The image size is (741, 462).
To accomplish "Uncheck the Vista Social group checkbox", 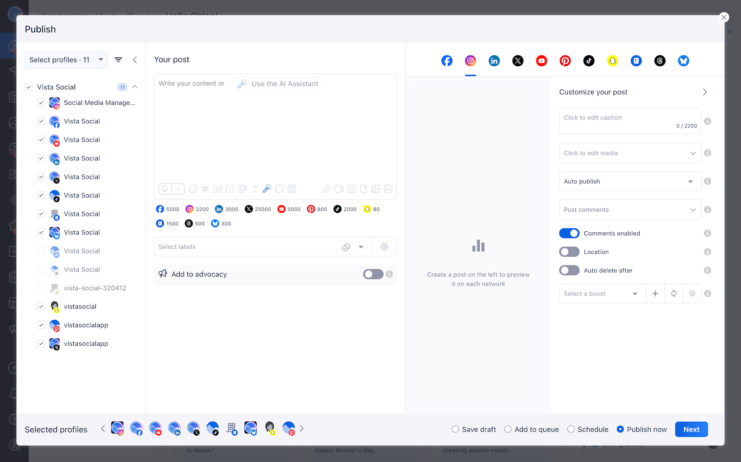I will point(29,87).
